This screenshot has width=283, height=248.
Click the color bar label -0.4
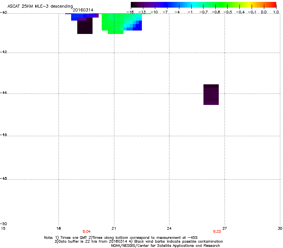(240, 12)
